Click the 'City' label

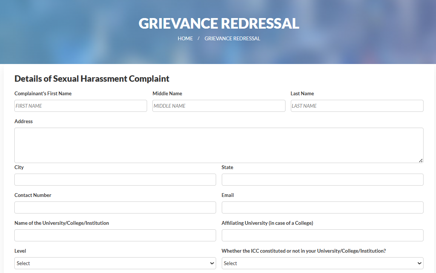click(x=19, y=168)
